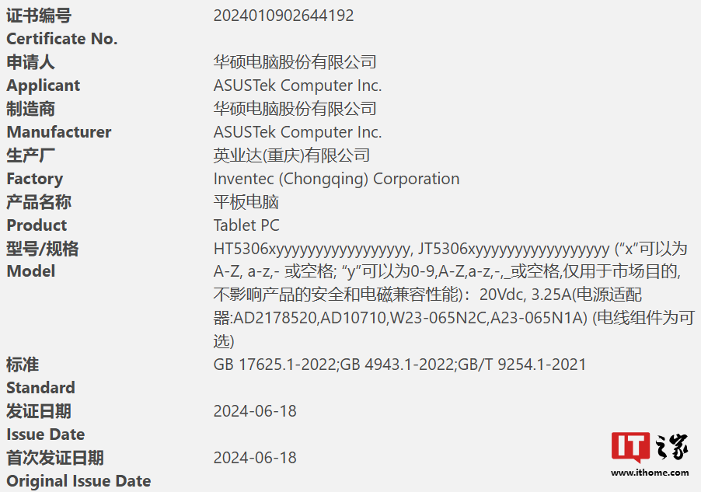Image resolution: width=701 pixels, height=492 pixels.
Task: Click Chinese product name 平板电脑
Action: (x=246, y=202)
